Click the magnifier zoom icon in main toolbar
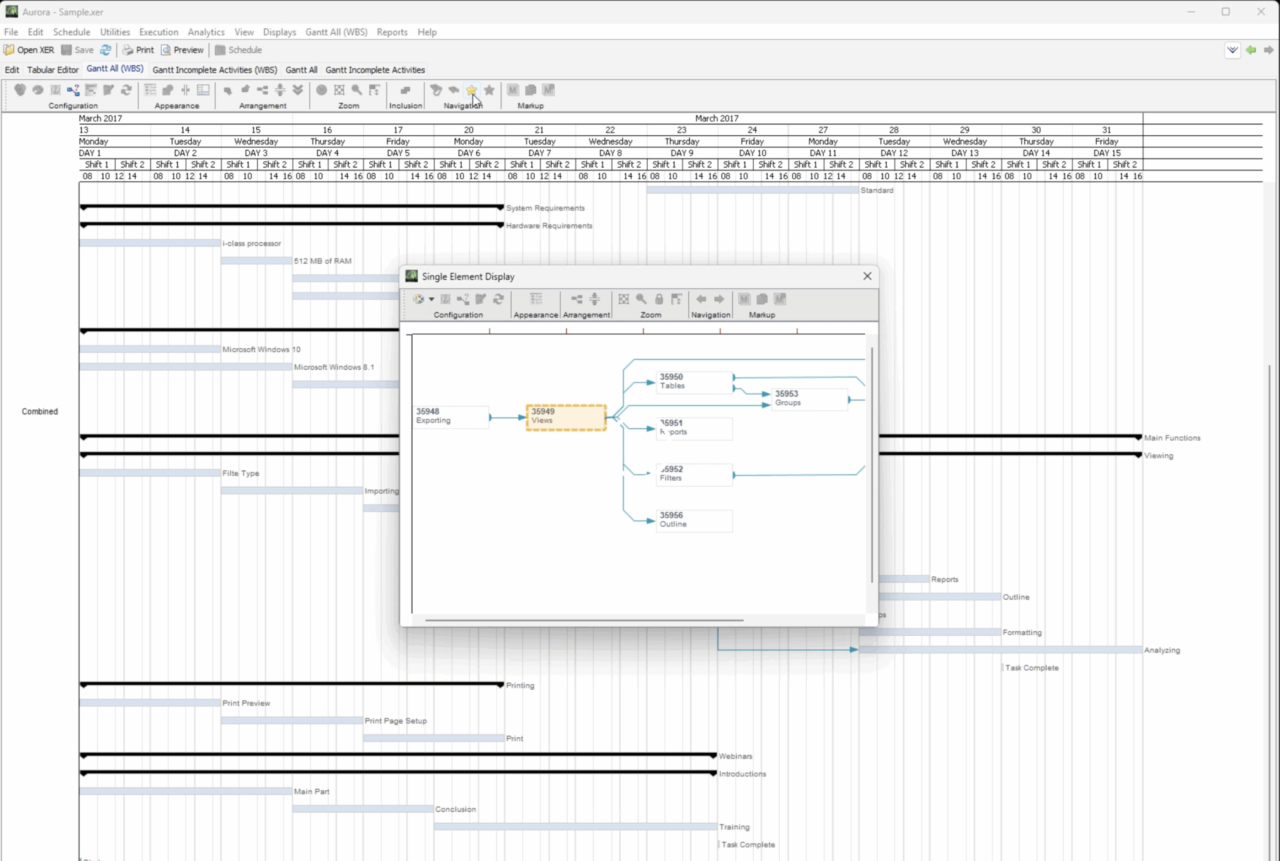 click(x=357, y=90)
